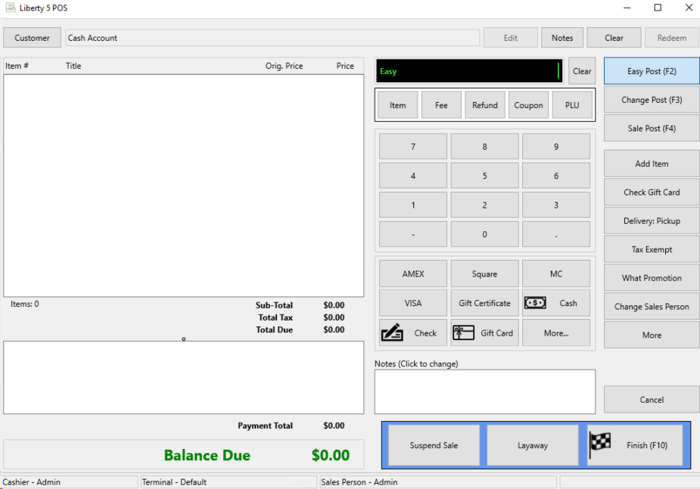Open More options in right sidebar
Image resolution: width=700 pixels, height=489 pixels.
point(652,335)
